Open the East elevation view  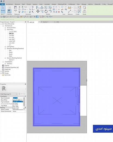tap(10, 50)
